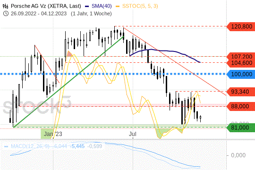This screenshot has width=255, height=170.
Task: Click the candlestick chart type icon
Action: 5,6
